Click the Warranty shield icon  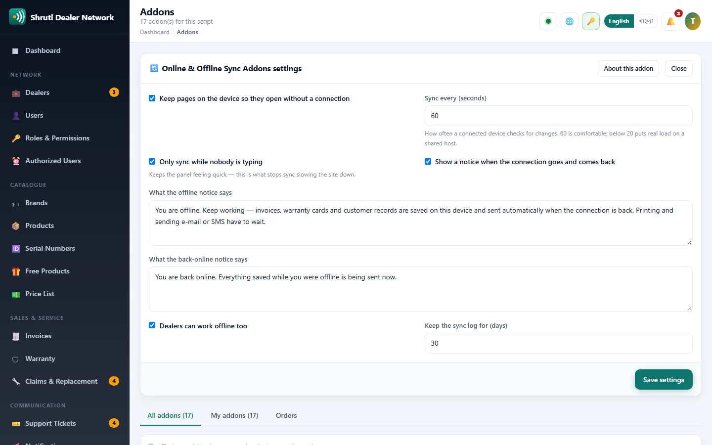pos(16,359)
